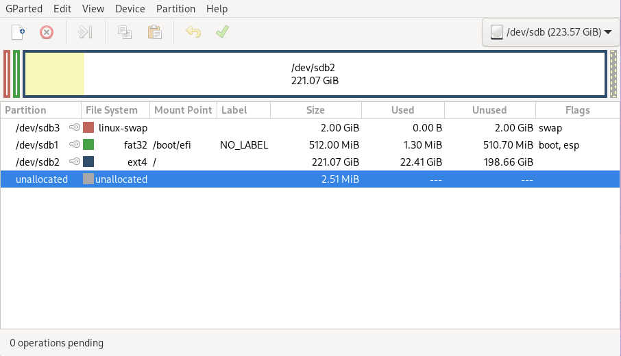Select the unallocated partition row name
The height and width of the screenshot is (356, 621).
(x=42, y=179)
